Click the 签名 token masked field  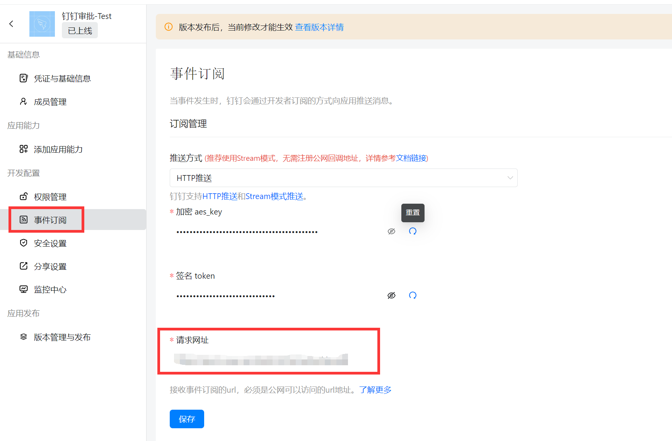coord(276,296)
